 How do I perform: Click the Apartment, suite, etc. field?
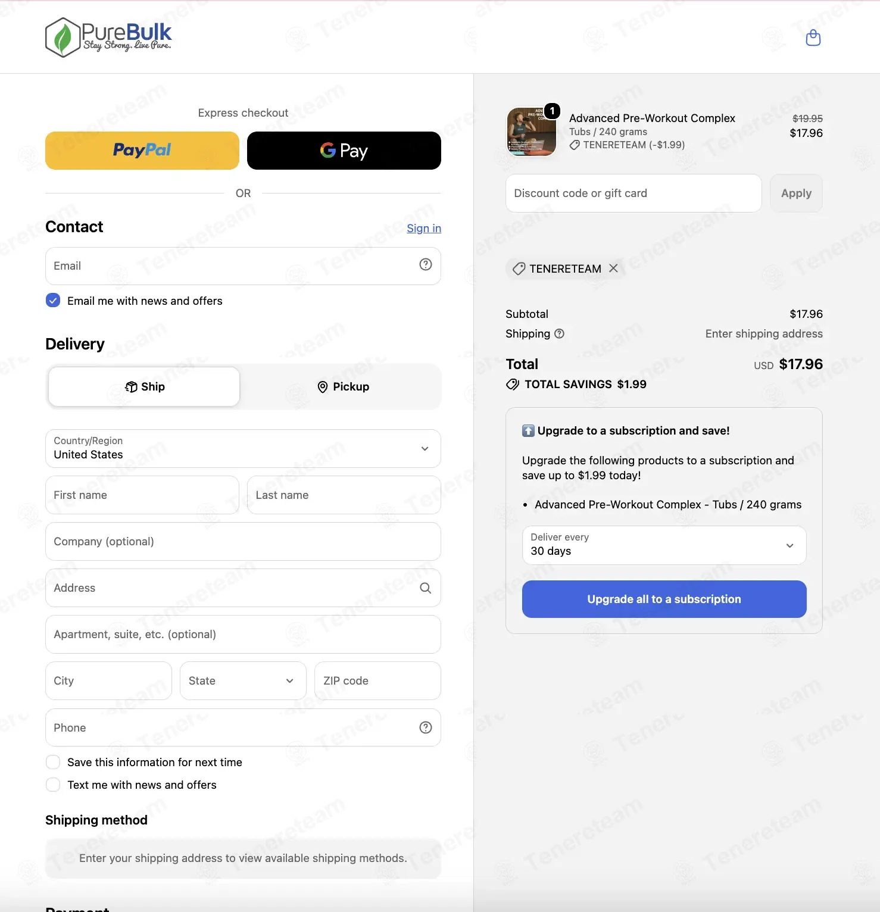(x=243, y=634)
